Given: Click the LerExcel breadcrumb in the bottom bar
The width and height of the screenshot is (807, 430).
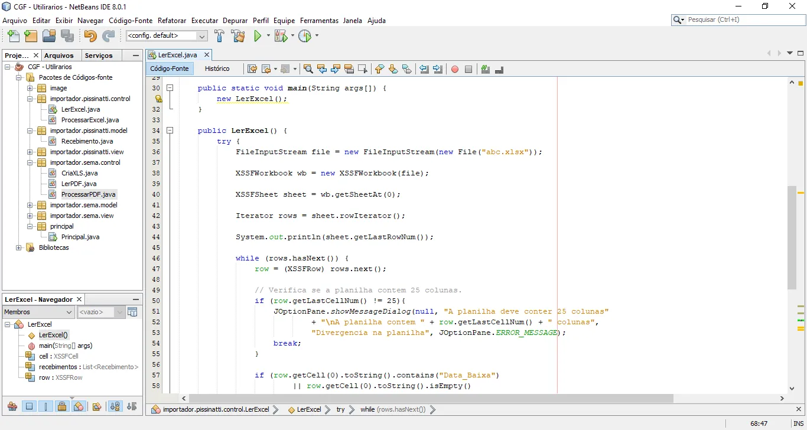Looking at the screenshot, I should pos(308,409).
